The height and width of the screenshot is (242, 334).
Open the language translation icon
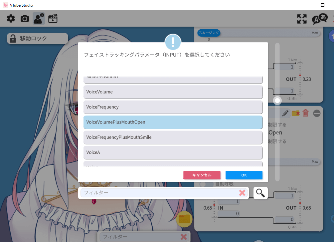pyautogui.click(x=319, y=19)
